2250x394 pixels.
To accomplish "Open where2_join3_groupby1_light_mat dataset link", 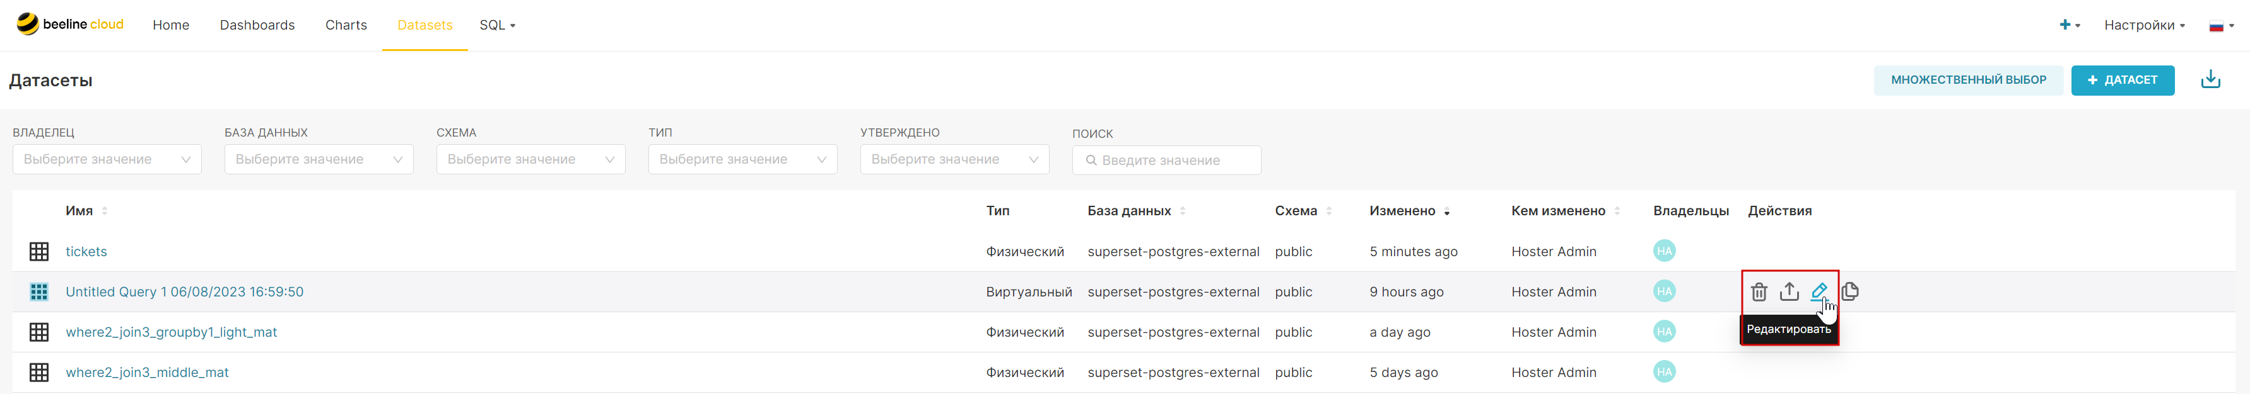I will pos(171,332).
